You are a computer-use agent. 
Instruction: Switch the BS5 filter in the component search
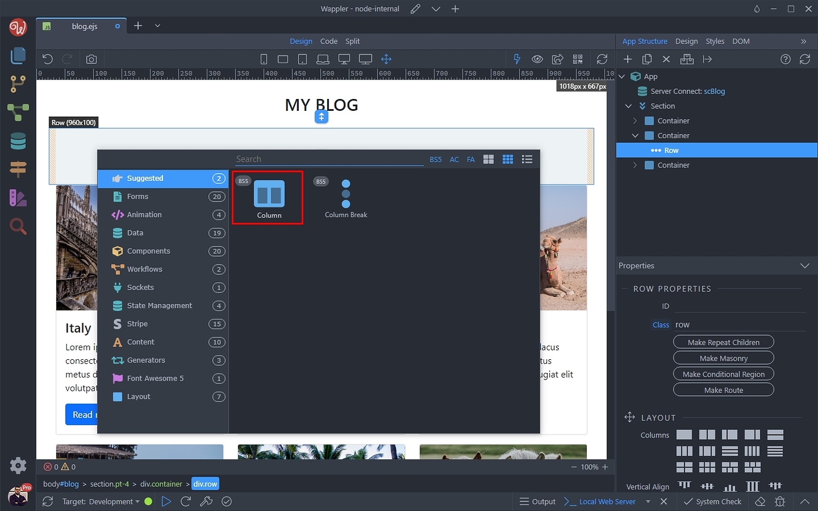click(435, 159)
